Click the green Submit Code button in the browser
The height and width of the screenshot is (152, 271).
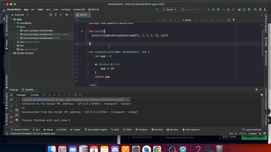254,137
